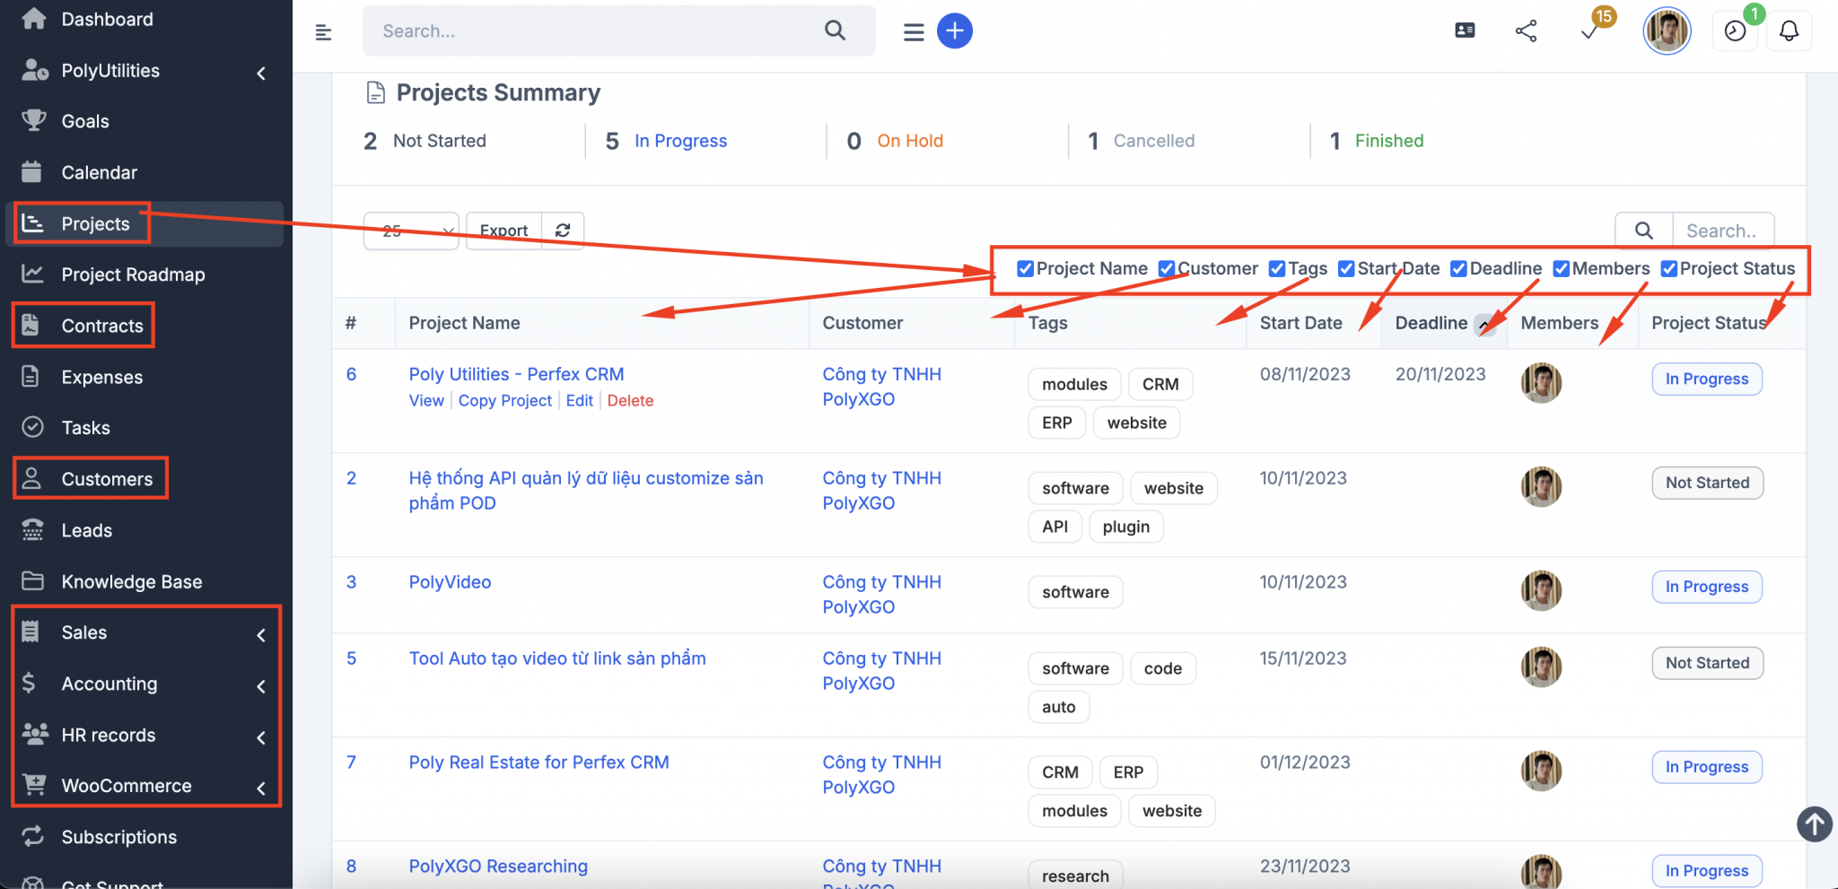Image resolution: width=1838 pixels, height=889 pixels.
Task: Click the share icon in the top bar
Action: [1527, 31]
